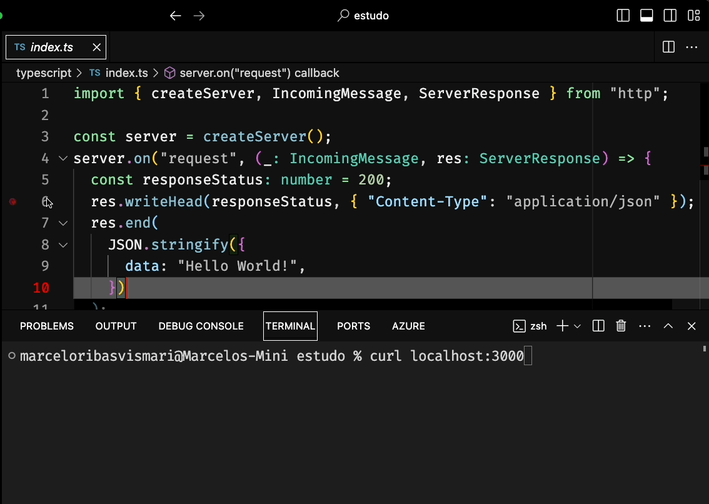Click JSON.stringify on line 8
Screen dimensions: 709x504
pos(168,244)
